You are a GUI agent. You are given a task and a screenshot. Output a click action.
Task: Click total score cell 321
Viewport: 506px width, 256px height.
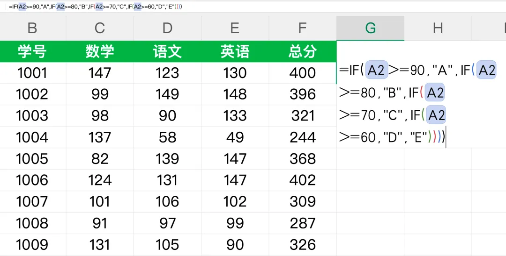point(302,116)
